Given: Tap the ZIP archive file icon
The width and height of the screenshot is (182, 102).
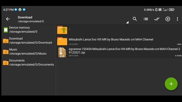Looking at the screenshot, I should [62, 52].
